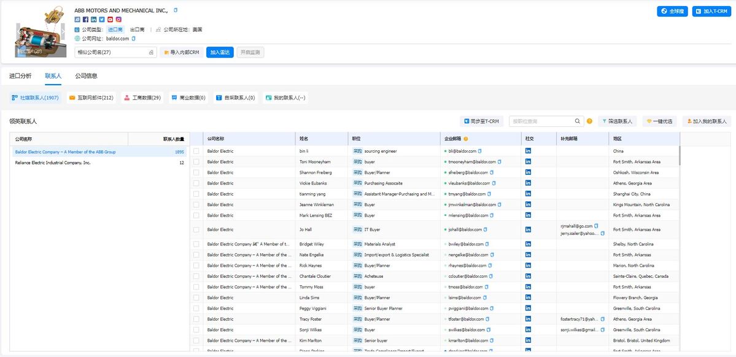Open the LinkedIn icon under the company name

point(94,20)
